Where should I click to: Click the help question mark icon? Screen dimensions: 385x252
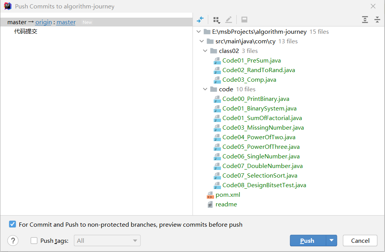click(x=13, y=240)
